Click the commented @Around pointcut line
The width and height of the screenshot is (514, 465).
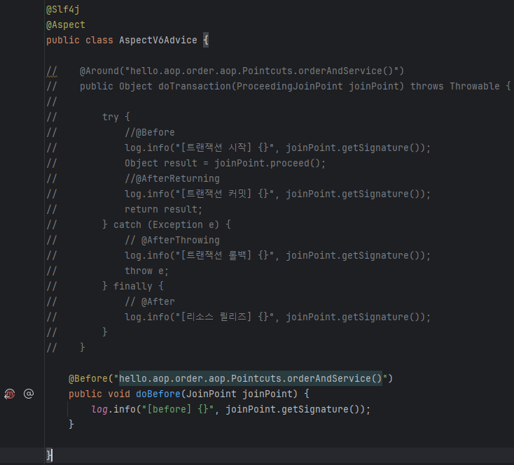[242, 71]
